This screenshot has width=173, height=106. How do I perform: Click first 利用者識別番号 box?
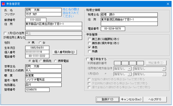117,63
